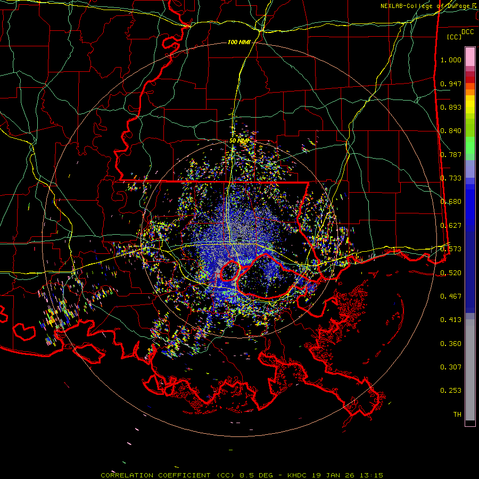Select the 1.000 scale value
The height and width of the screenshot is (479, 479).
click(x=451, y=60)
